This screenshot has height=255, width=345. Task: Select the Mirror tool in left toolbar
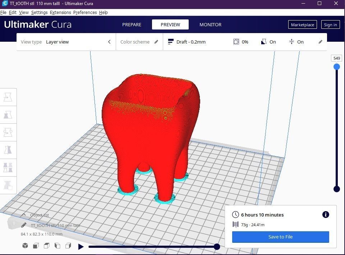8,150
